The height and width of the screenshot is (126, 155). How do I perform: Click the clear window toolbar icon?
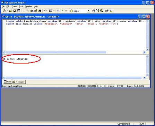(36, 11)
